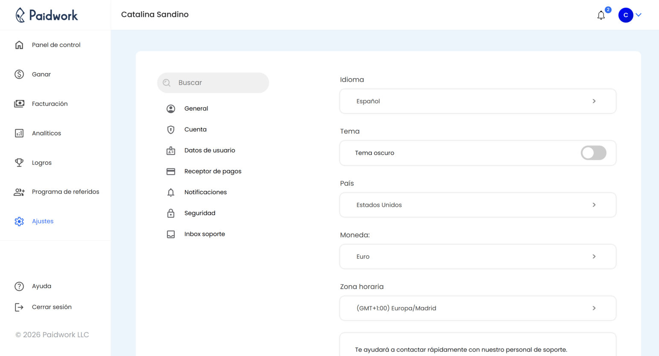Click the magnifier icon in Buscar field

pyautogui.click(x=167, y=82)
